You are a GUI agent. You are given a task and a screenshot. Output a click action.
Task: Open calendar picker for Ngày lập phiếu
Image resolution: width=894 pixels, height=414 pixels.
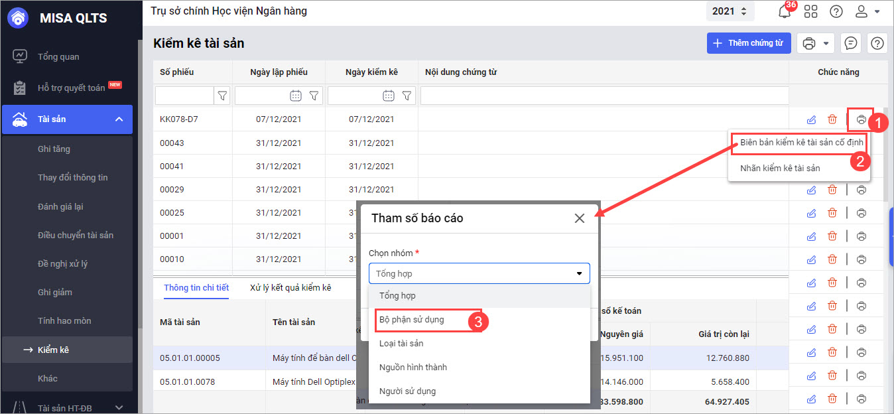click(x=296, y=96)
